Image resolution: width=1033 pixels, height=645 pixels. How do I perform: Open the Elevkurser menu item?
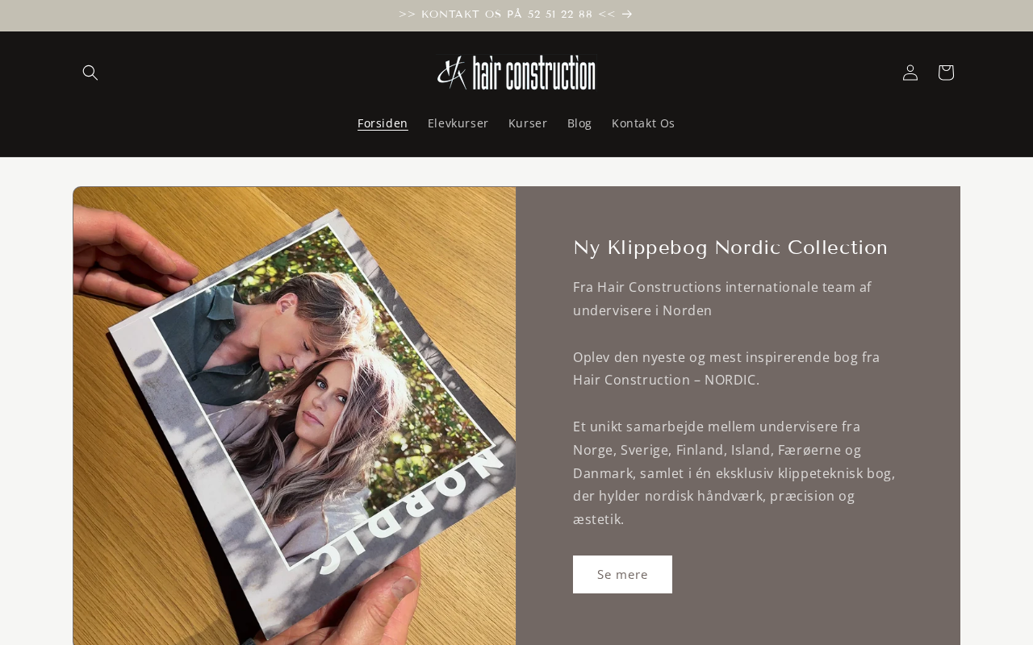[x=458, y=123]
